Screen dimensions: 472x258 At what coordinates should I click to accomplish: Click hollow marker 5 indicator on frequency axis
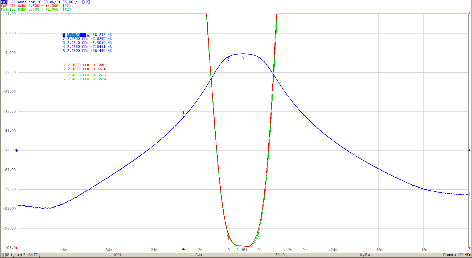coord(303,249)
